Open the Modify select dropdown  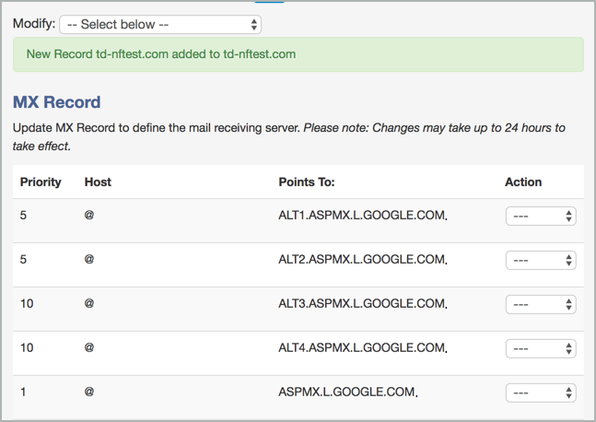coord(160,24)
